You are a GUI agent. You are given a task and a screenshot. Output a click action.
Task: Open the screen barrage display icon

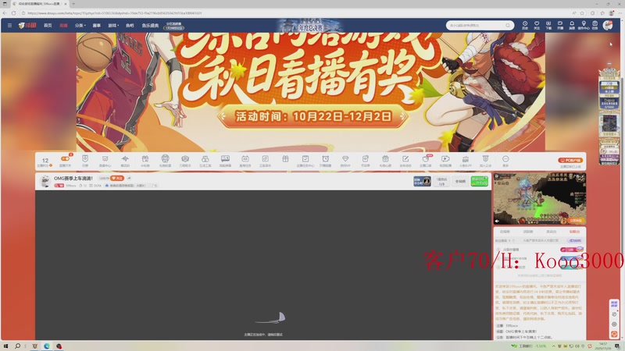(x=225, y=161)
